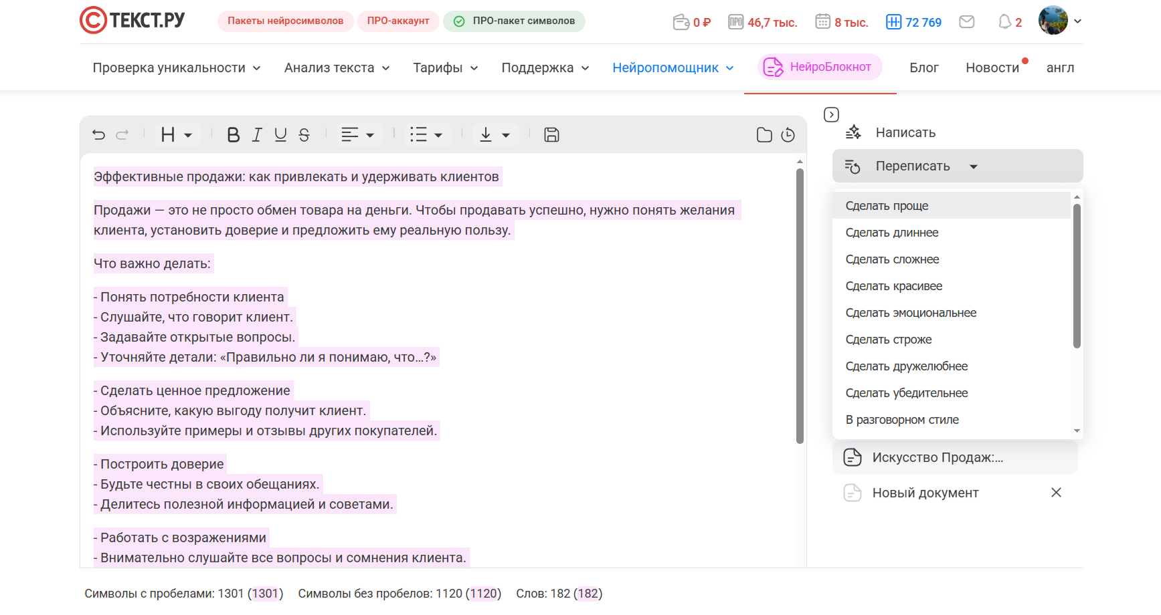
Task: Expand the list style dropdown
Action: (x=426, y=135)
